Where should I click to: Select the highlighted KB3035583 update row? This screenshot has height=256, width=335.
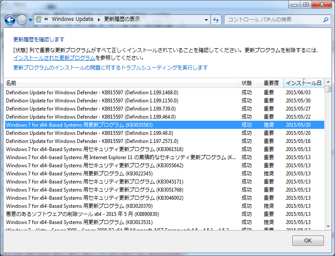165,125
